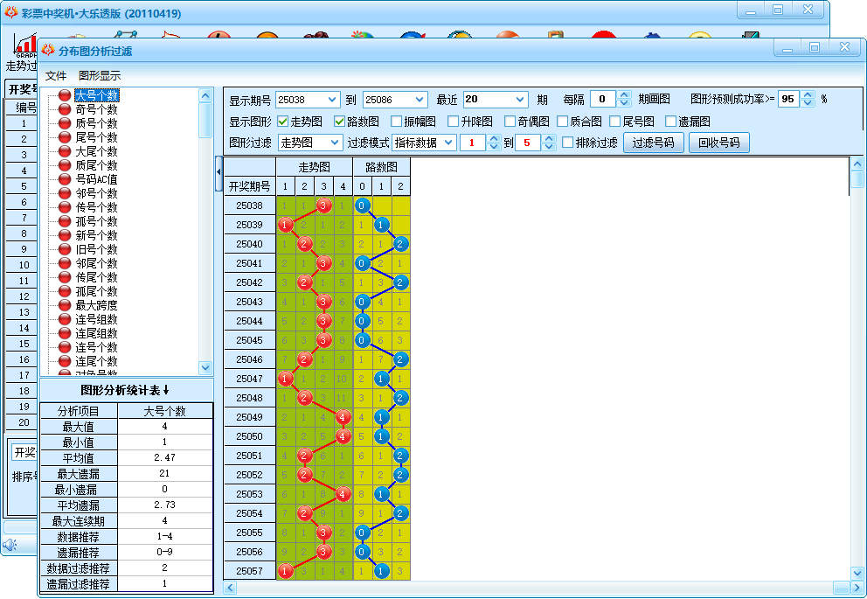This screenshot has height=599, width=867.
Task: Select the 连号组数 red ball entry
Action: 65,319
